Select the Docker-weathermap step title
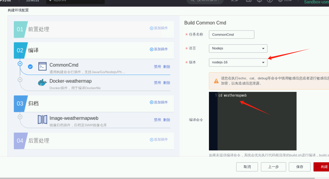This screenshot has width=329, height=179. click(x=71, y=81)
